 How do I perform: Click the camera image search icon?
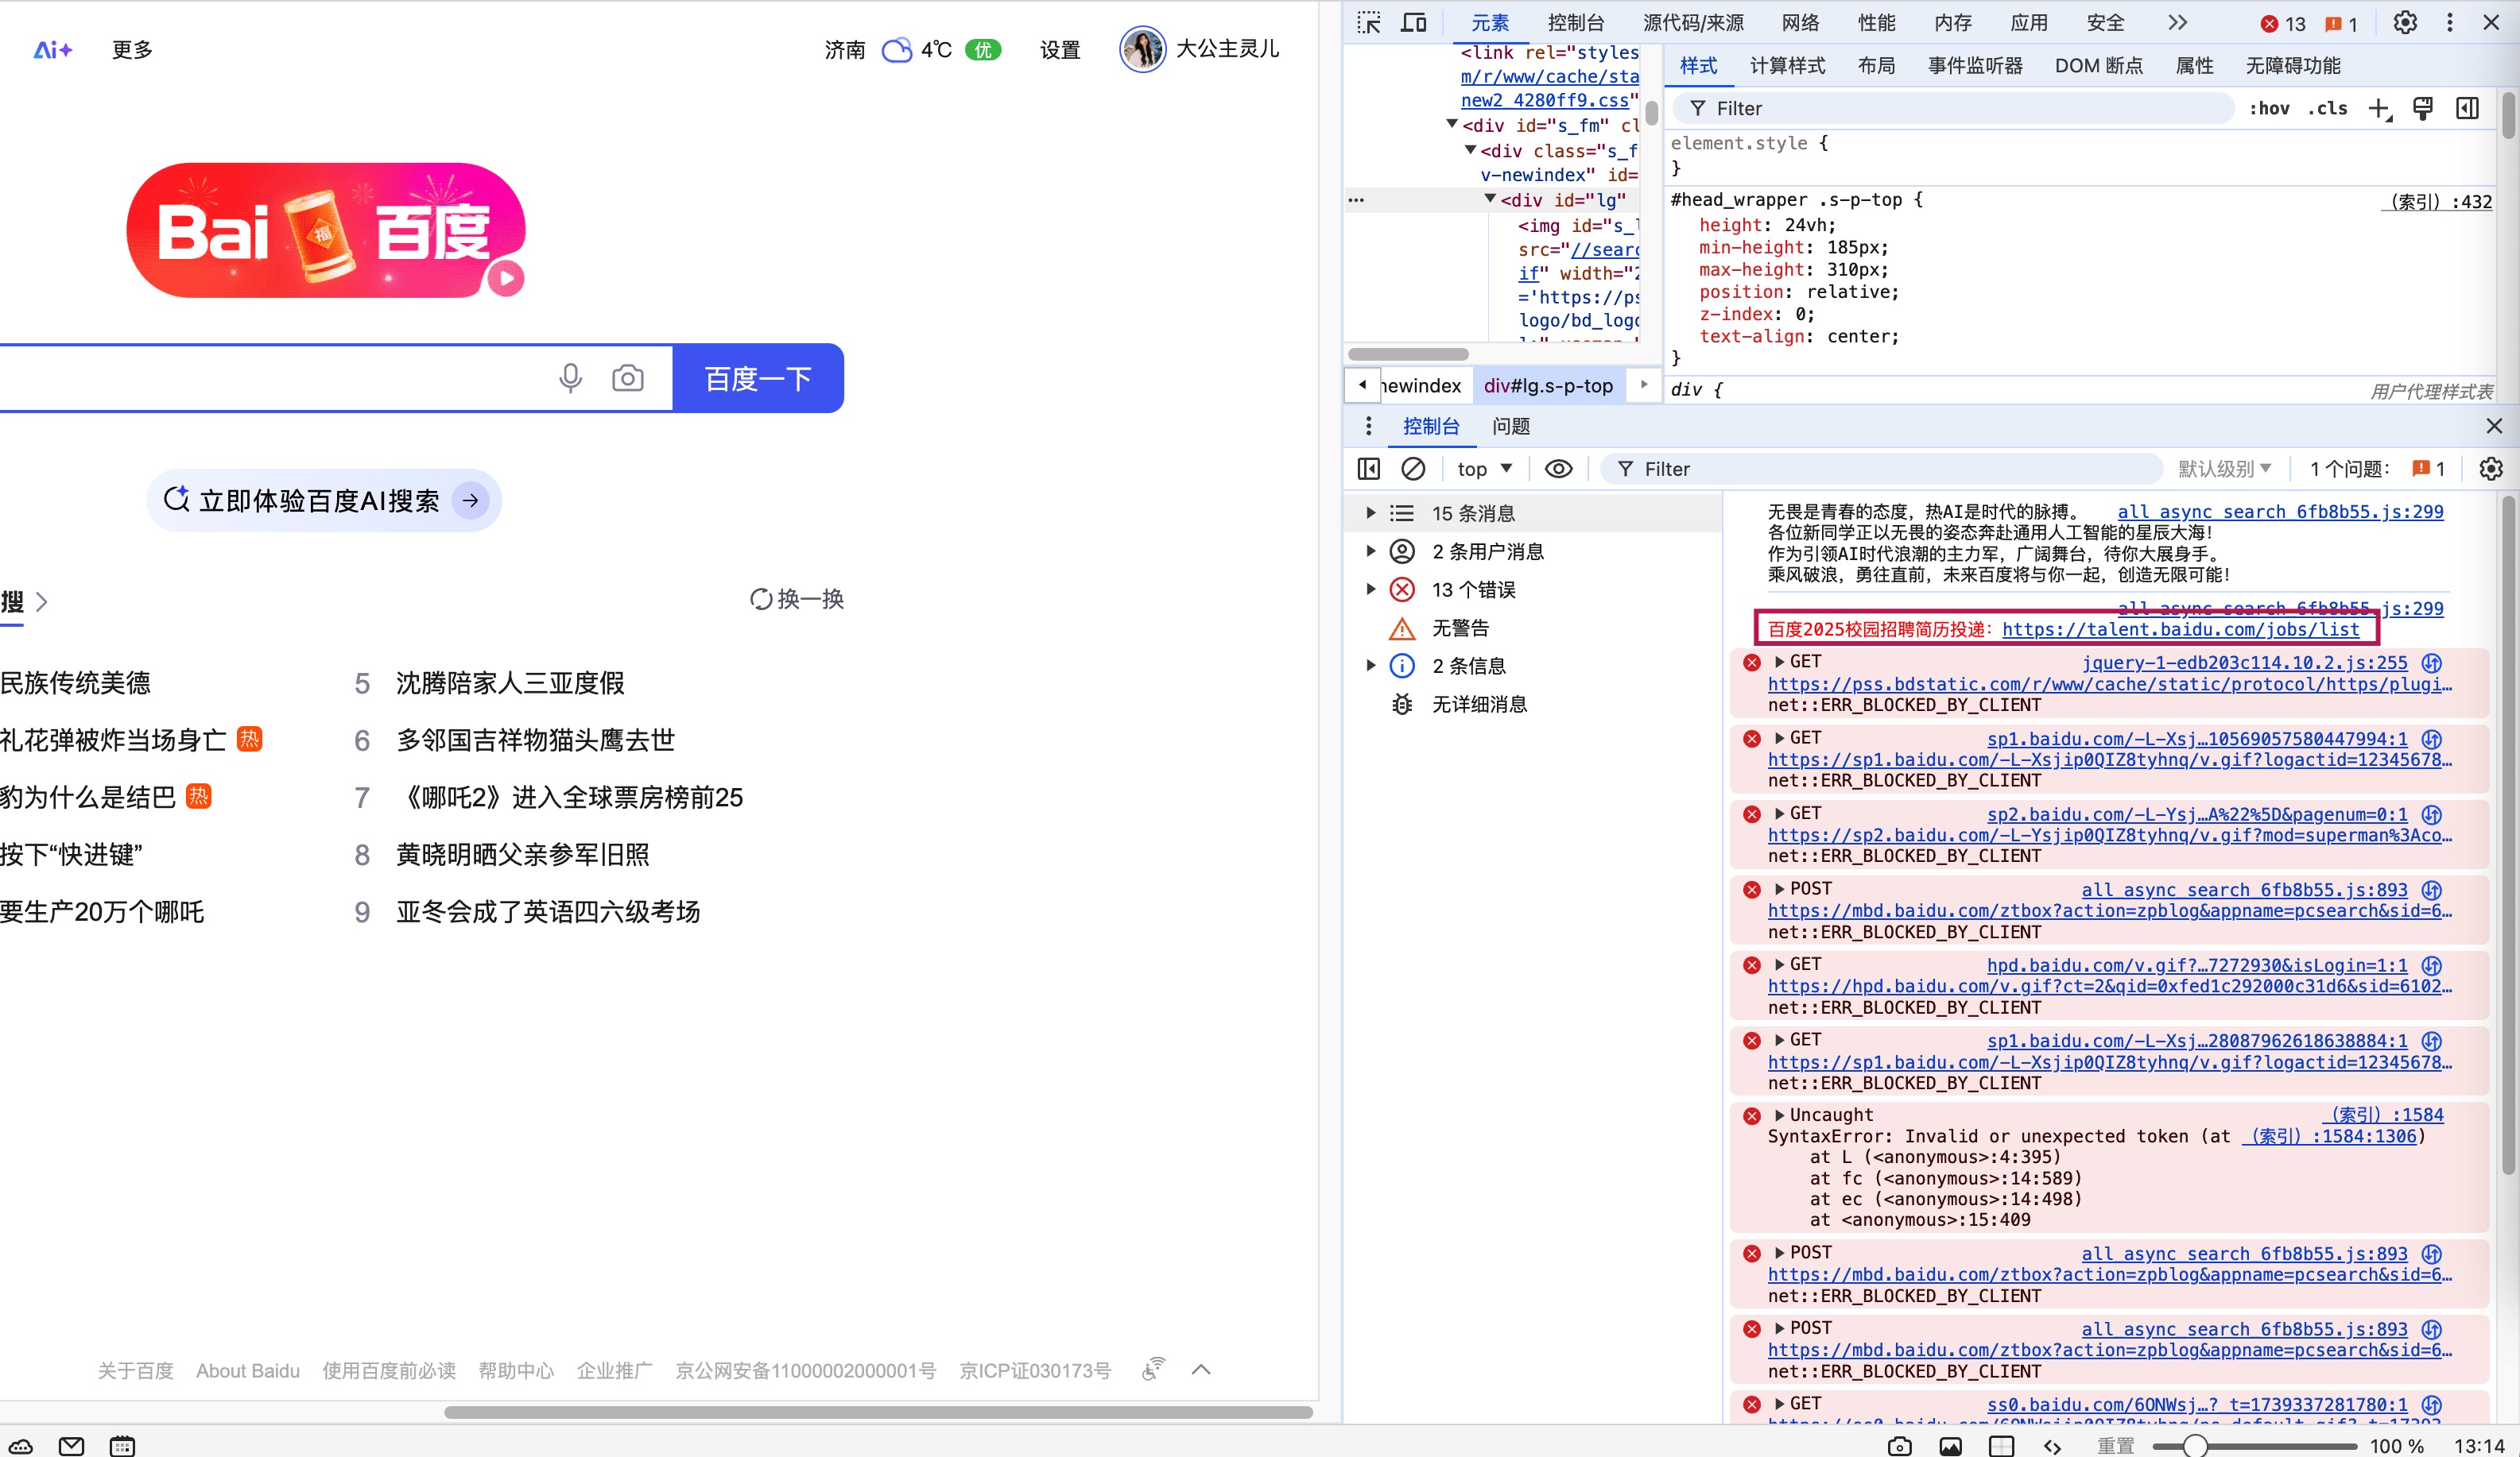(628, 377)
